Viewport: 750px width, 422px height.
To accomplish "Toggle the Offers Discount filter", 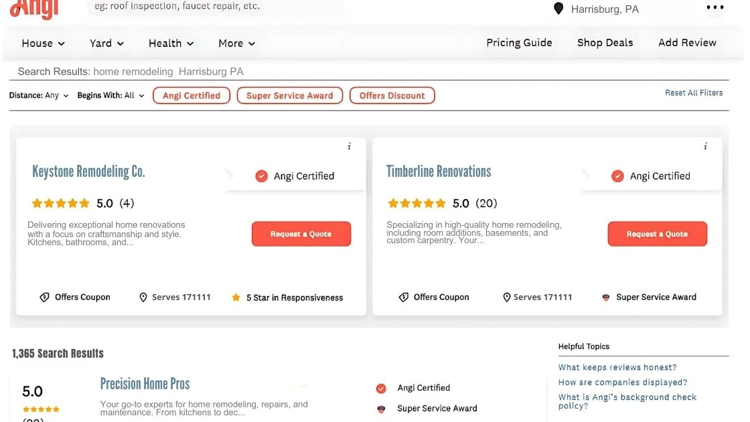I will tap(392, 96).
